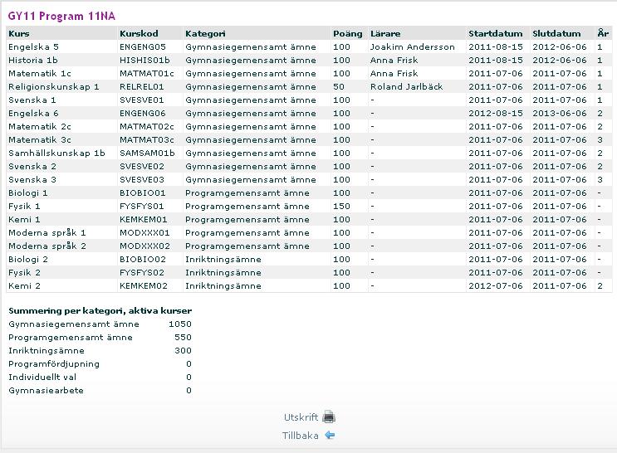The image size is (617, 453).
Task: Click the blue back arrow icon
Action: pos(330,436)
